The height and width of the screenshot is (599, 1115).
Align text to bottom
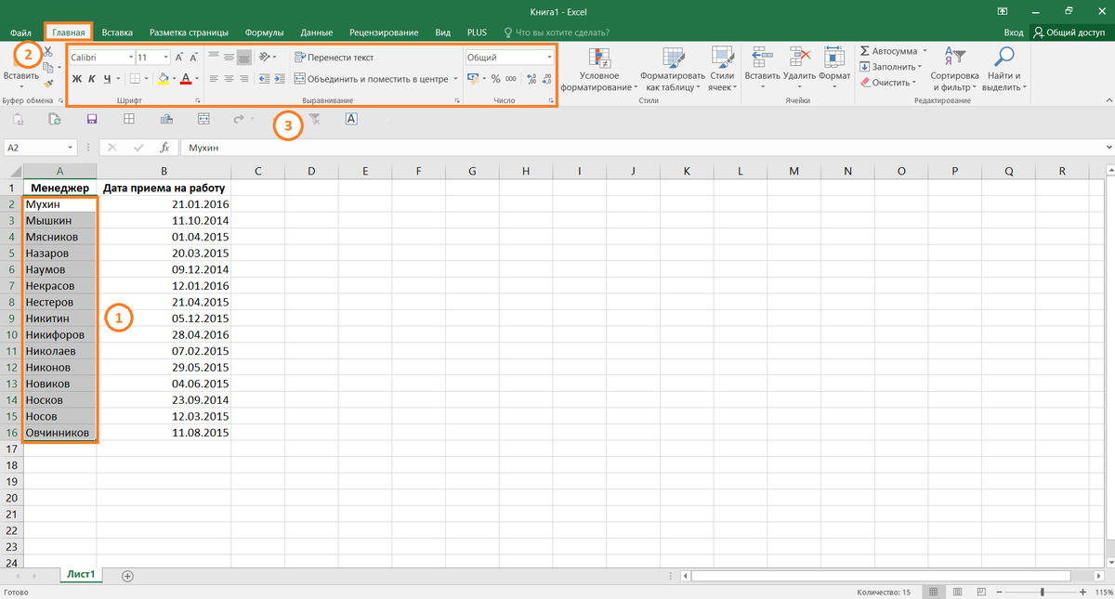[x=243, y=58]
